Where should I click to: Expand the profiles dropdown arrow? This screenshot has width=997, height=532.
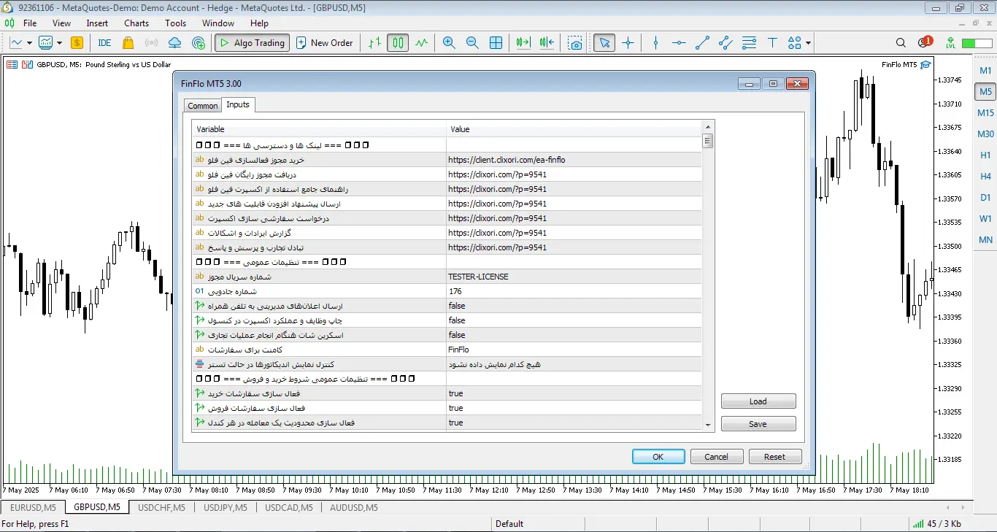[58, 43]
